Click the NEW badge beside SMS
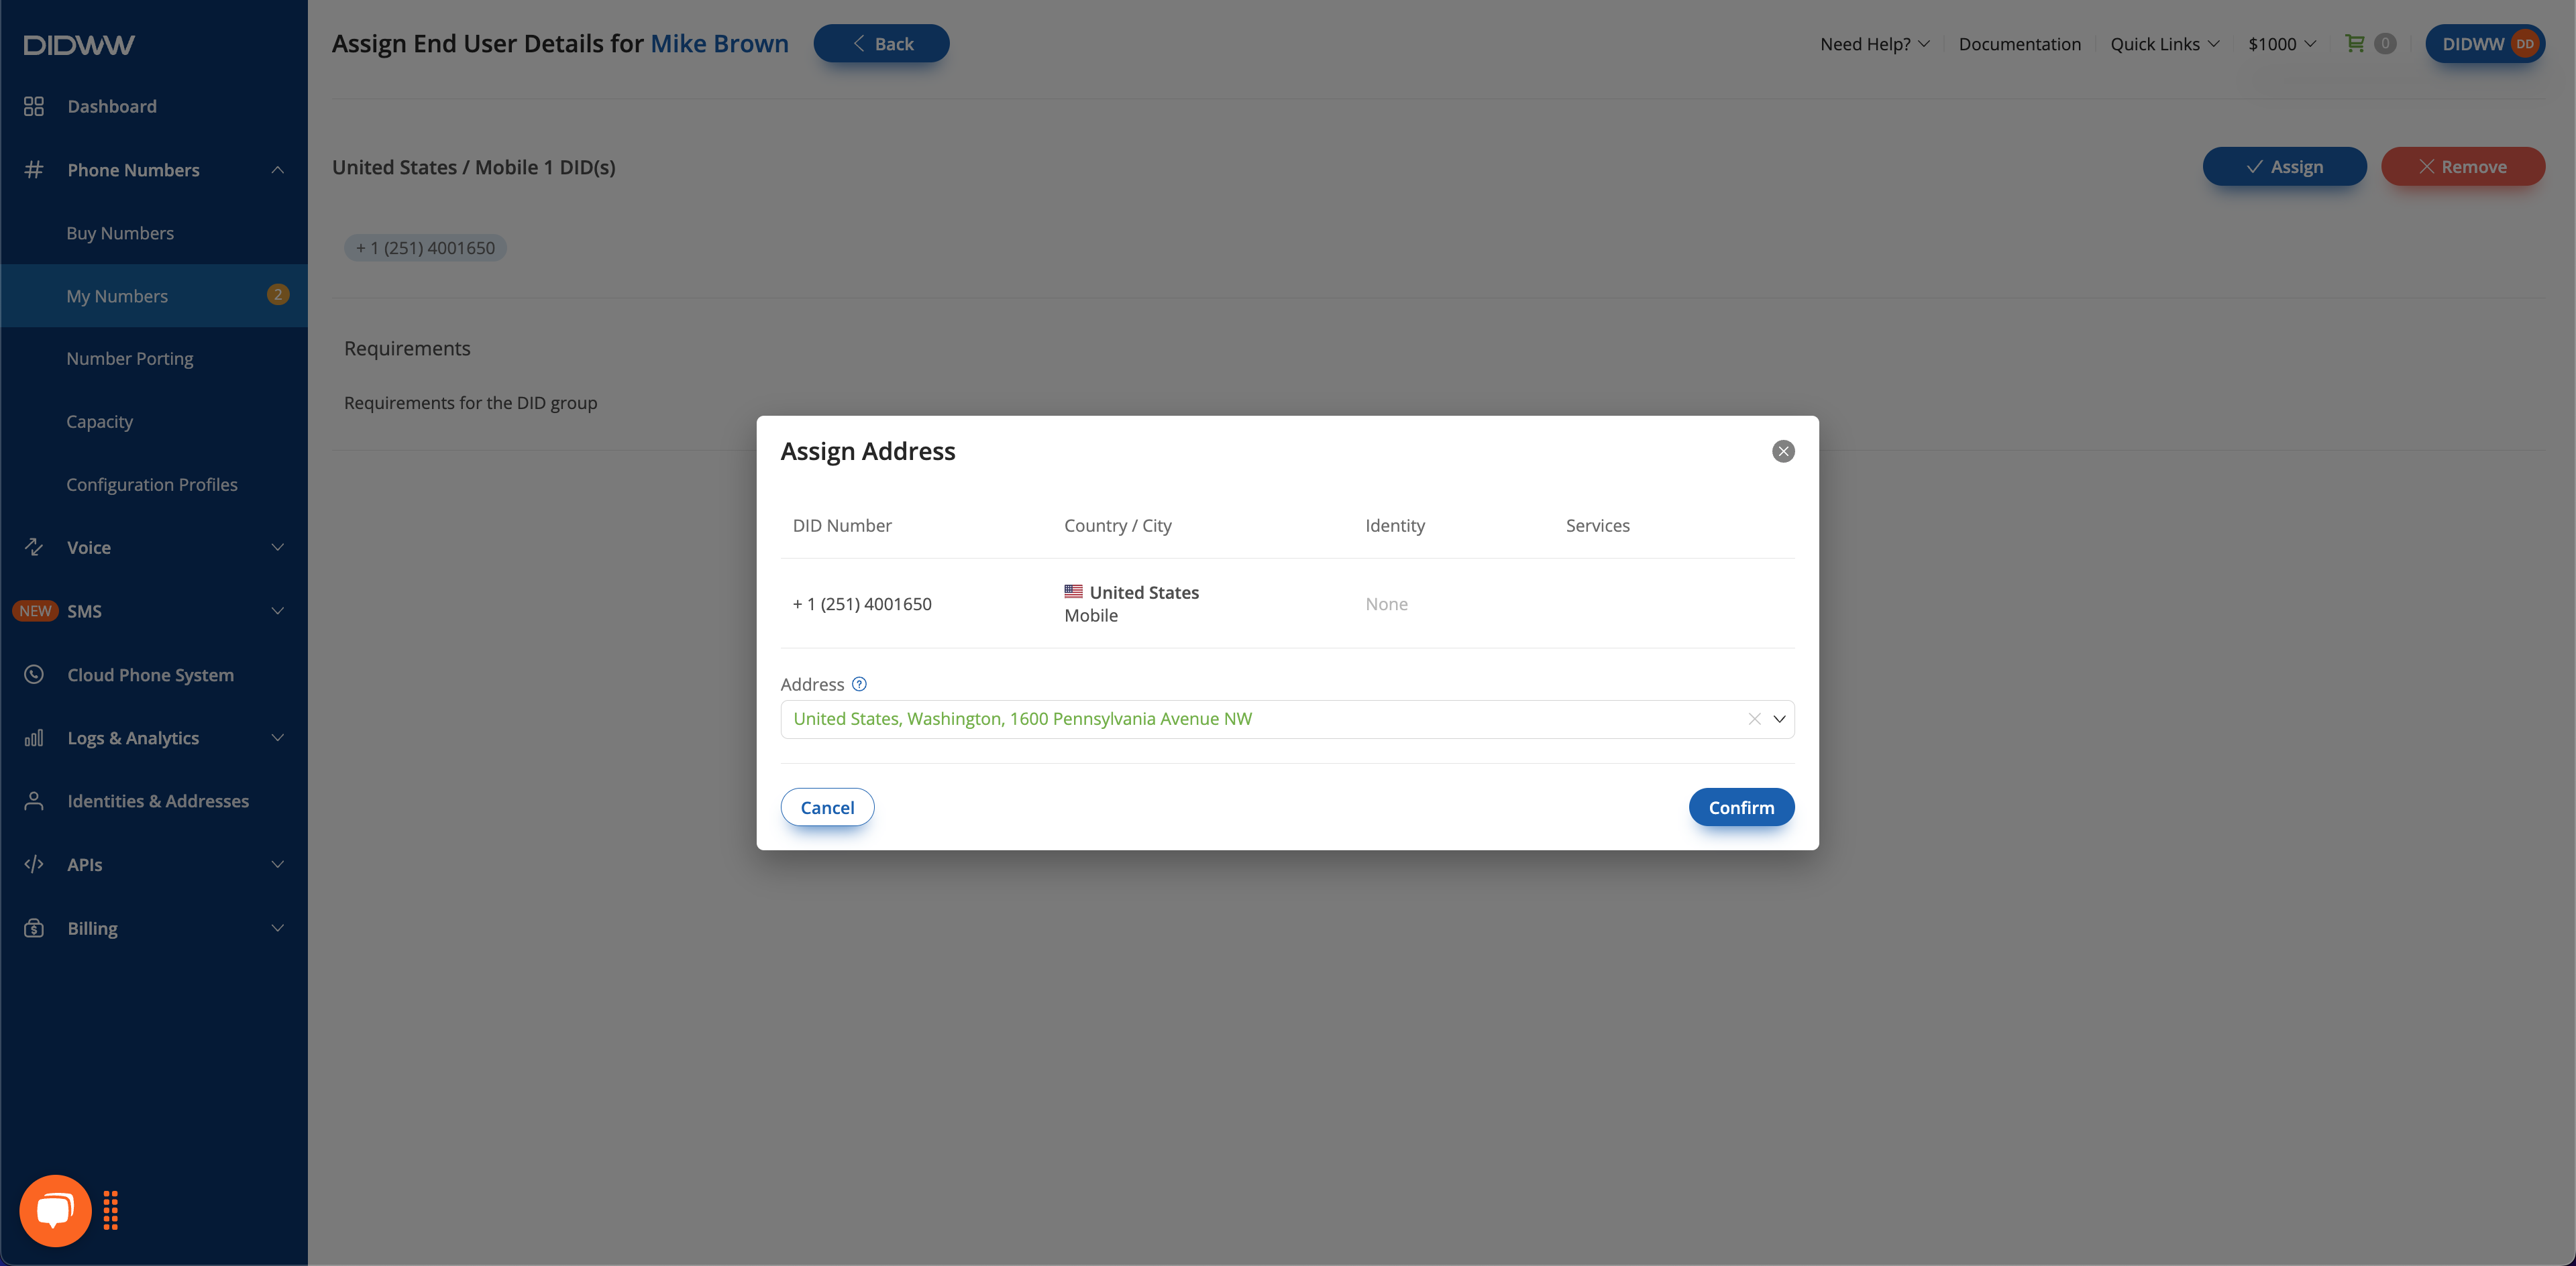Viewport: 2576px width, 1266px height. (35, 610)
